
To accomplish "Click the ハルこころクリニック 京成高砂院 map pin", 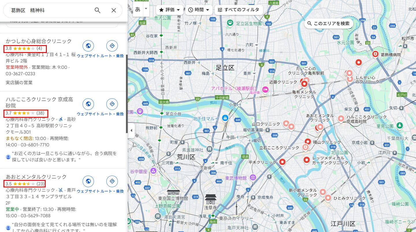I will click(x=341, y=118).
